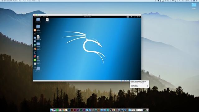
Task: Open Spotify from the macOS Dock
Action: click(x=58, y=110)
